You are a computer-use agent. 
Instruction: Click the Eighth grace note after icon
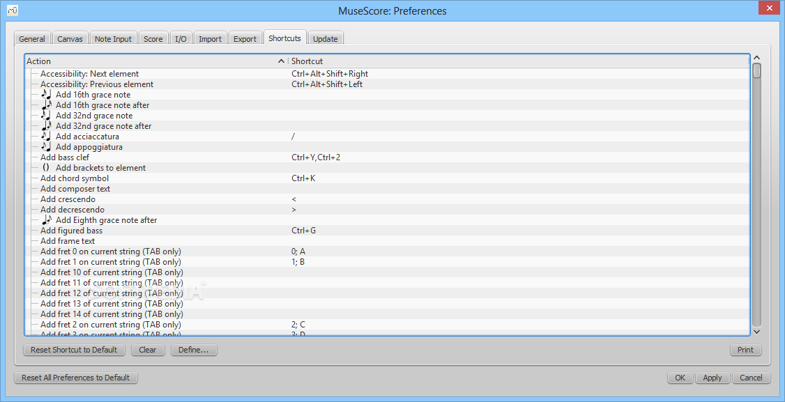[x=46, y=220]
